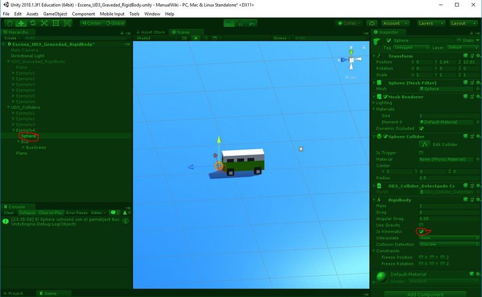Screen dimensions: 482x297
Task: Pick a Mesh with object selector circle
Action: click(478, 88)
